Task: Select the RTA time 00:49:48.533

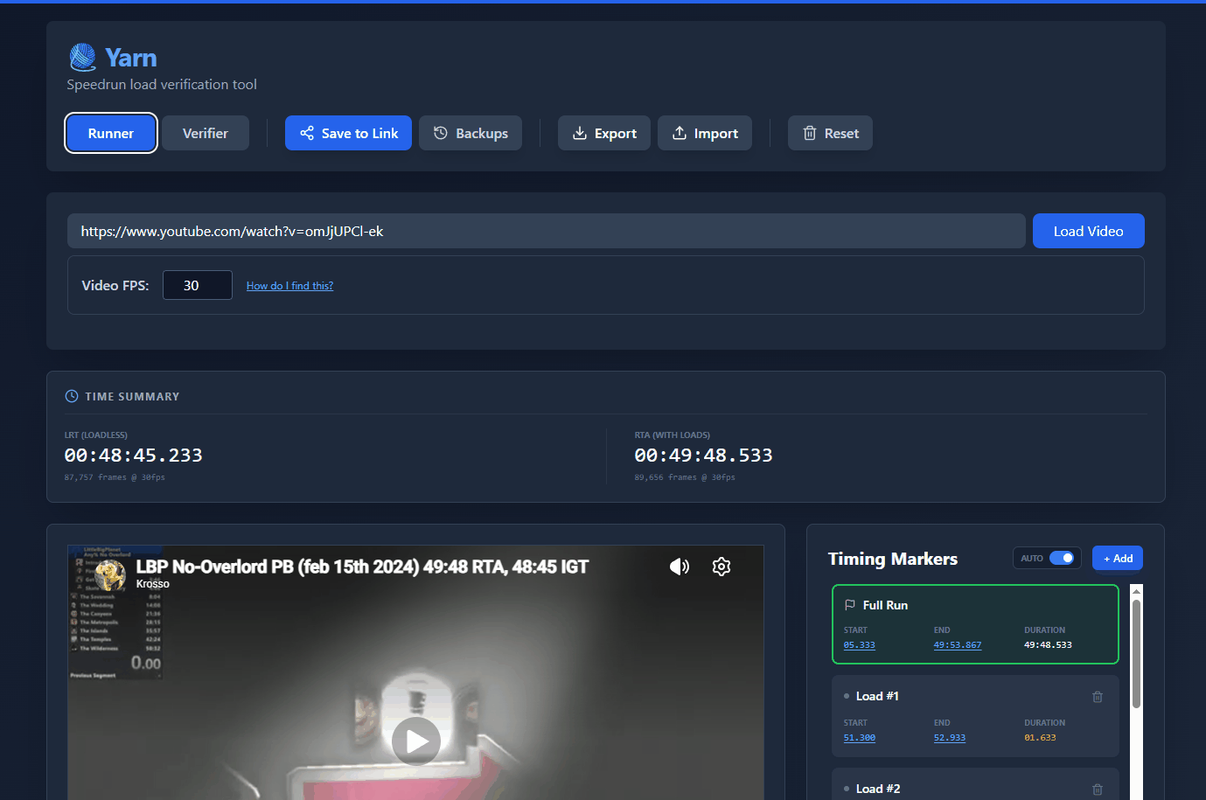Action: tap(704, 455)
